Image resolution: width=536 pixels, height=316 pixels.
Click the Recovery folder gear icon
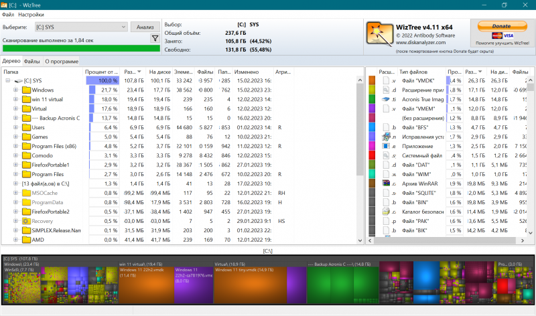pos(26,221)
